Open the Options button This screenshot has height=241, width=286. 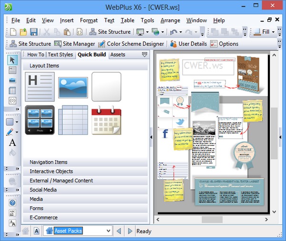coord(225,44)
